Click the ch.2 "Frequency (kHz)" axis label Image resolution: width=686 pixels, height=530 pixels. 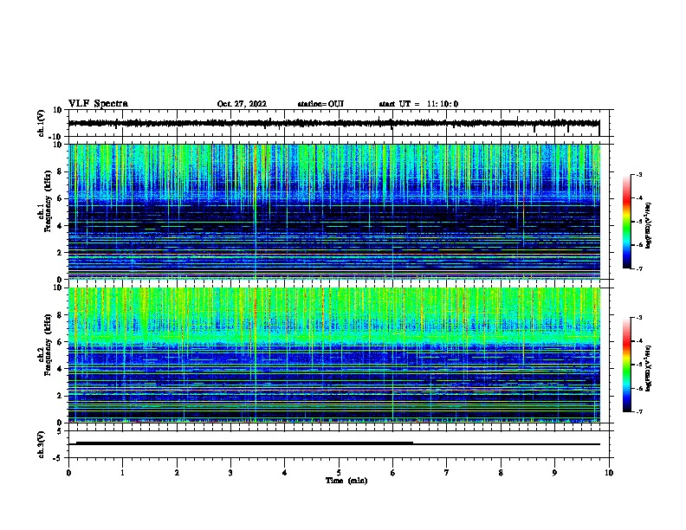pos(49,345)
